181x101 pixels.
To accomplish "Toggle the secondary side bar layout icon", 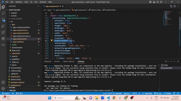I will [158, 2].
